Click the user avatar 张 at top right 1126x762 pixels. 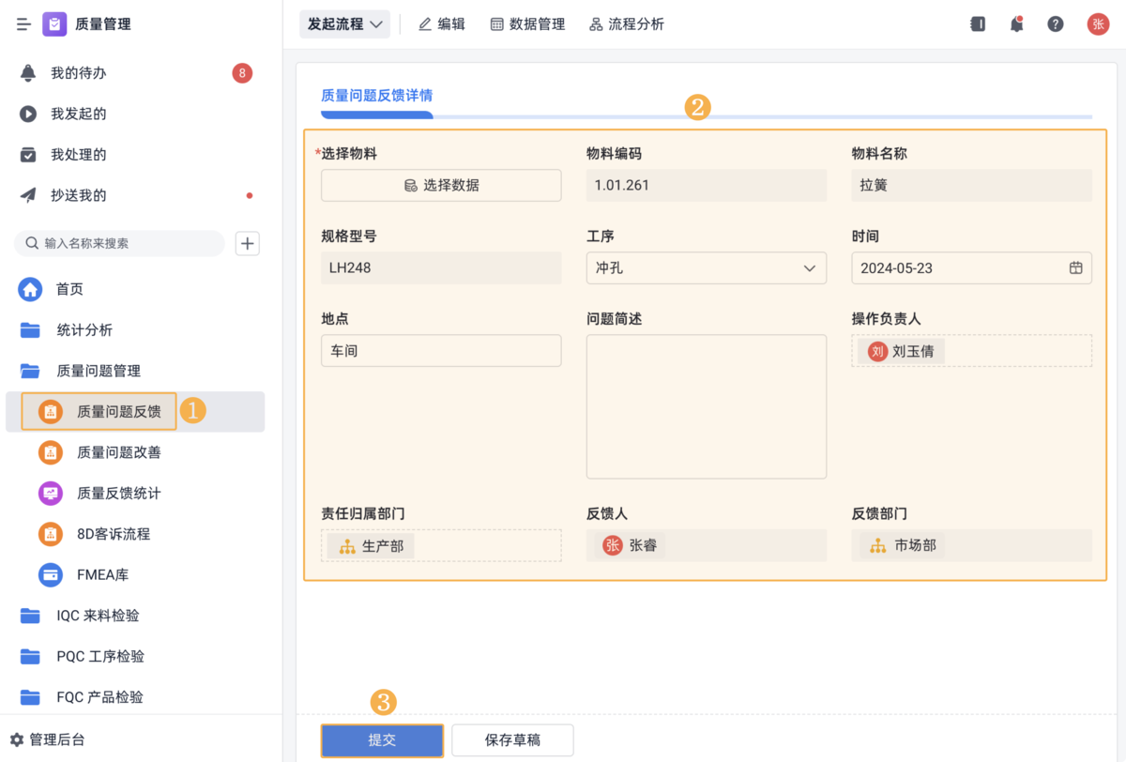point(1098,24)
